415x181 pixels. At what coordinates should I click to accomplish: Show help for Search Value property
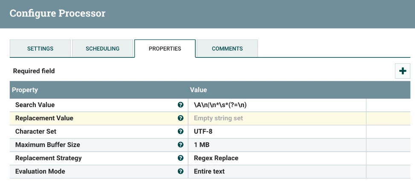point(180,105)
